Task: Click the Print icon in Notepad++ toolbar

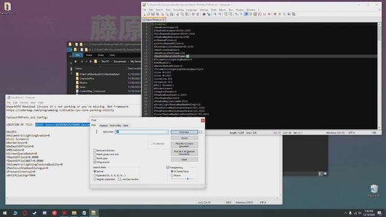Action: pos(171,14)
